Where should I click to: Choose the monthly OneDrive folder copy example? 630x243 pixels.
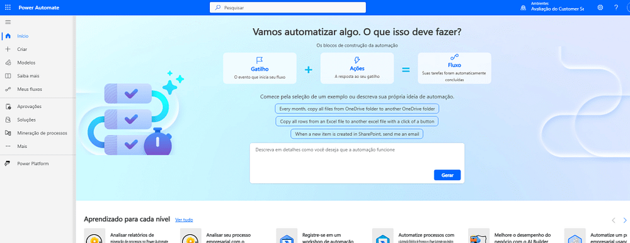pyautogui.click(x=357, y=109)
